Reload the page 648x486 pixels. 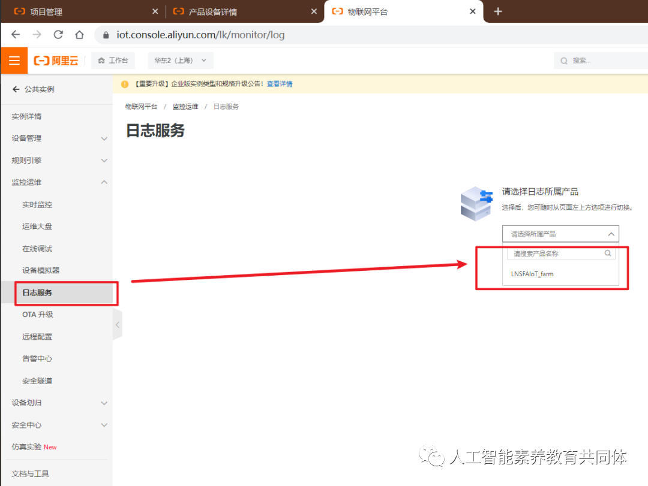[58, 35]
